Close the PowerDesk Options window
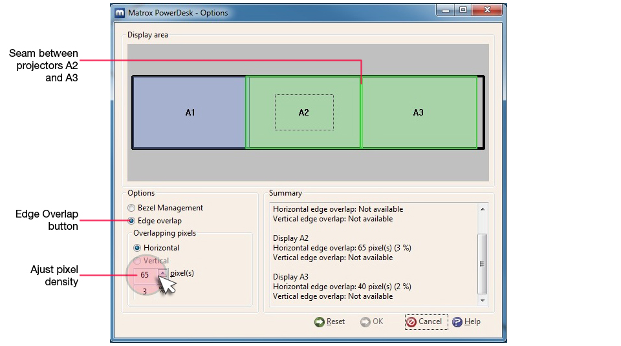 coord(487,10)
